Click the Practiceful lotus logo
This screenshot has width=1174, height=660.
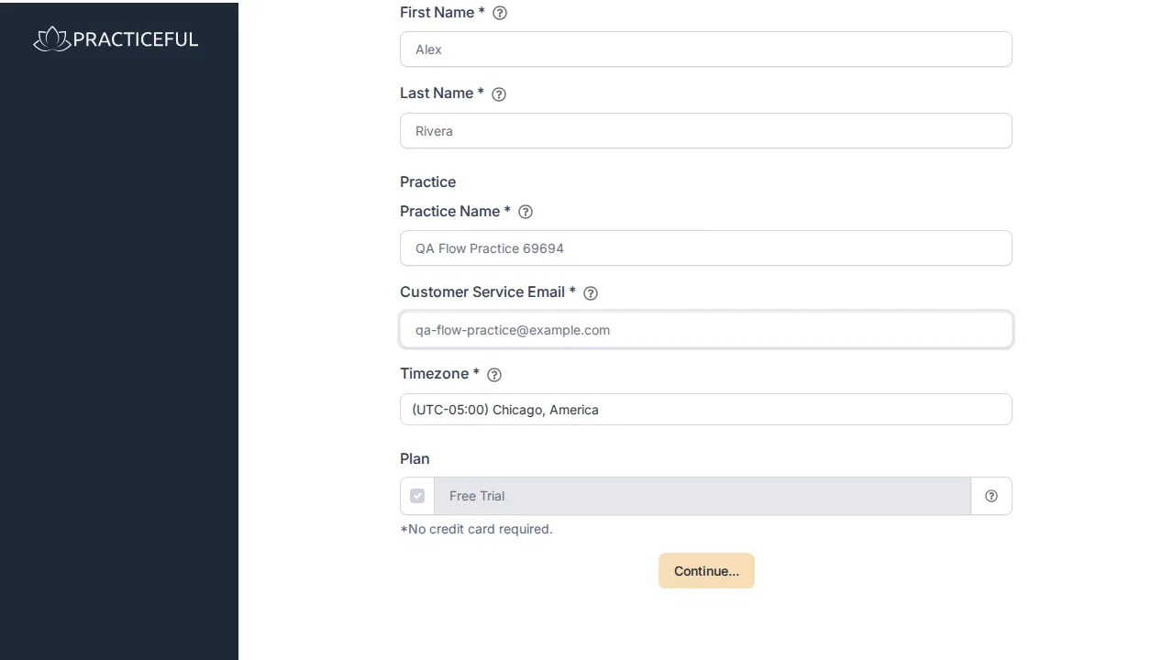(116, 38)
